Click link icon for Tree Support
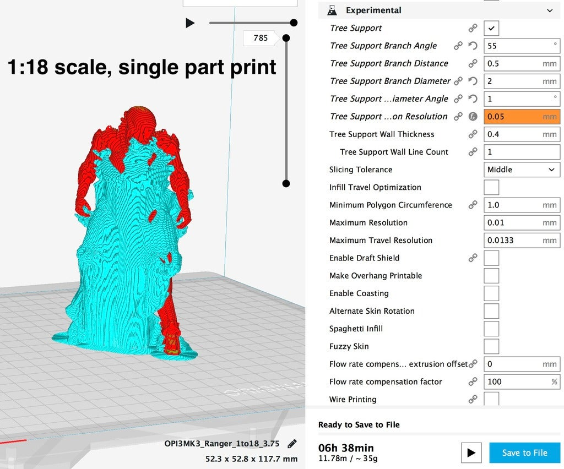The height and width of the screenshot is (469, 564). [473, 28]
